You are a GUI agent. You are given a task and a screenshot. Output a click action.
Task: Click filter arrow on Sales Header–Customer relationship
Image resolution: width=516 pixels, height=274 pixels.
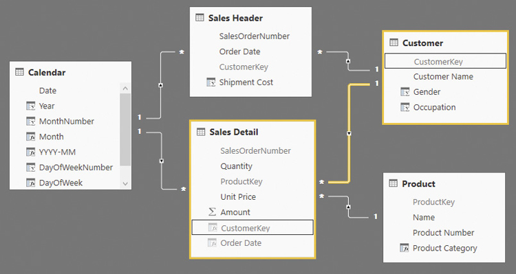[348, 61]
